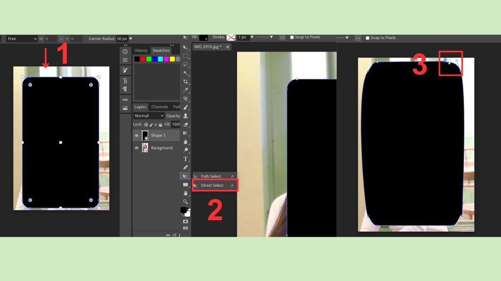Switch to the Channels tab
501x281 pixels.
159,107
